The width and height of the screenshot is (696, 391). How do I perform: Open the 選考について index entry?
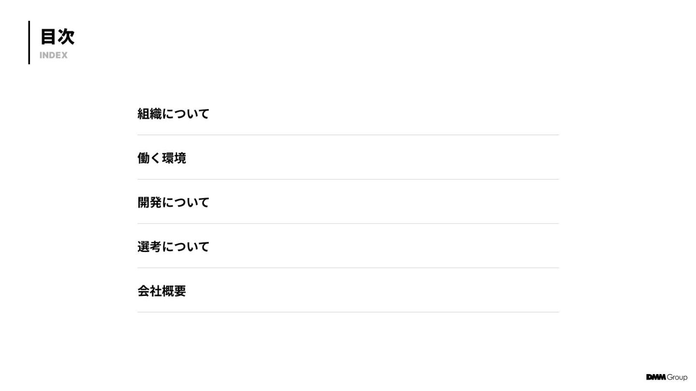[x=173, y=247]
